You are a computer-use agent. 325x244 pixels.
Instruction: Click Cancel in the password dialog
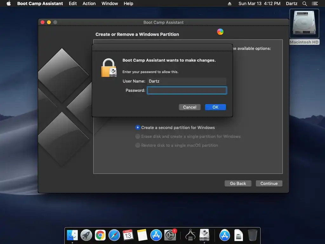pyautogui.click(x=190, y=107)
